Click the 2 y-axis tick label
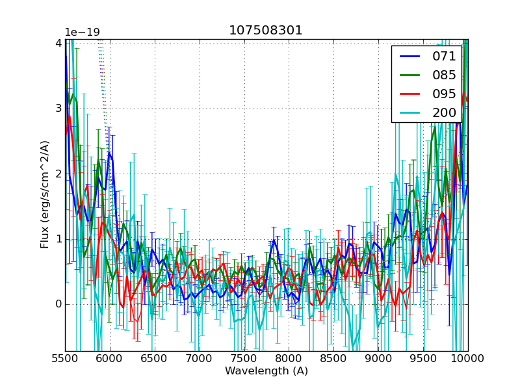The width and height of the screenshot is (520, 390). pos(58,174)
